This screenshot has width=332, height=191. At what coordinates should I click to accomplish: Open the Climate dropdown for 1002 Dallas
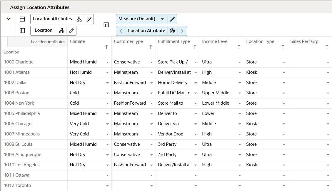[108, 83]
